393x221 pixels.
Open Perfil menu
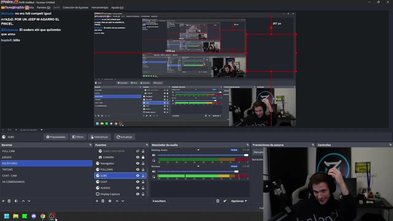click(56, 7)
